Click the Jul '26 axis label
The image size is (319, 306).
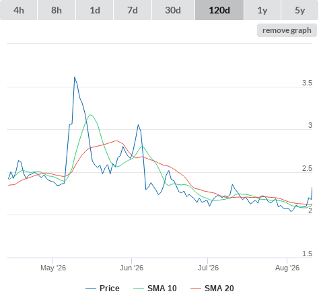pos(208,268)
